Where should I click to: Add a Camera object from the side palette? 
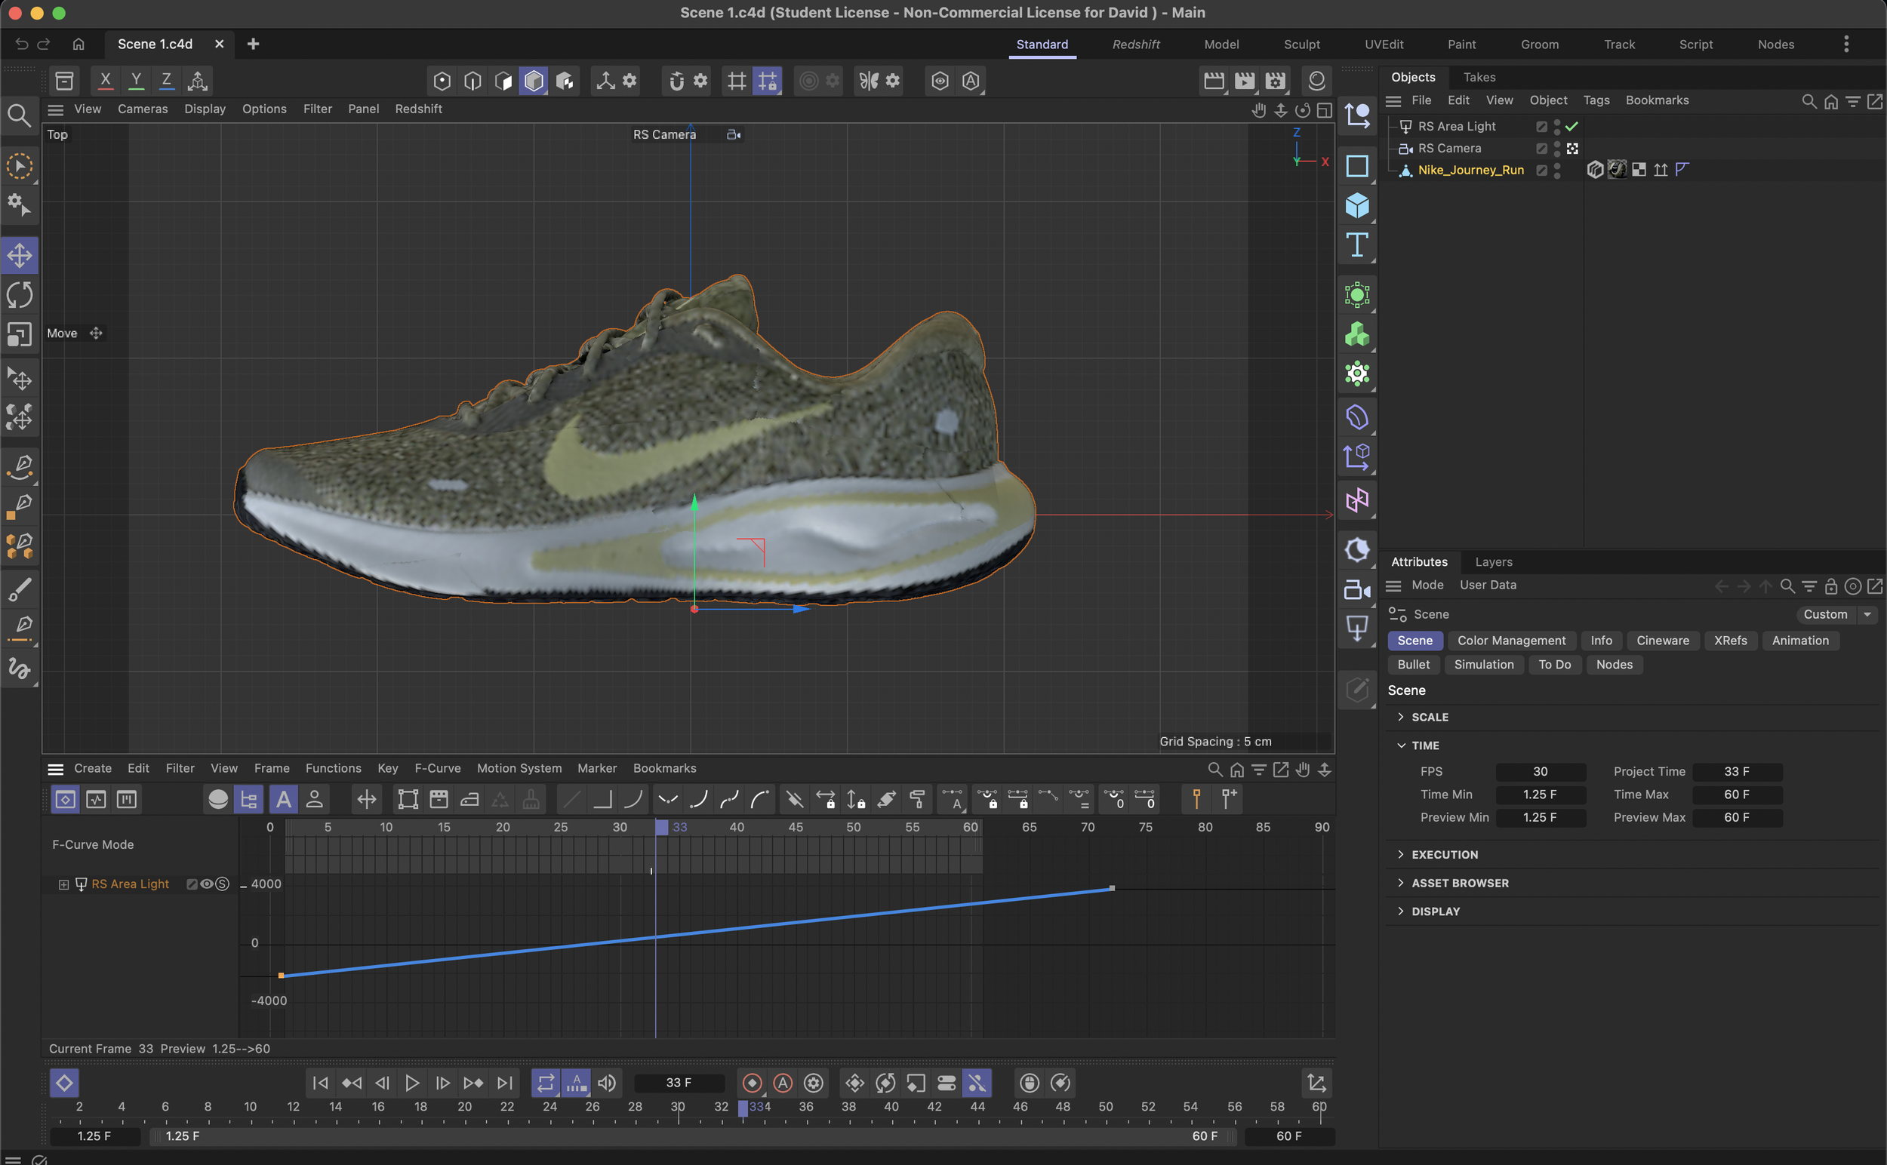[1356, 590]
